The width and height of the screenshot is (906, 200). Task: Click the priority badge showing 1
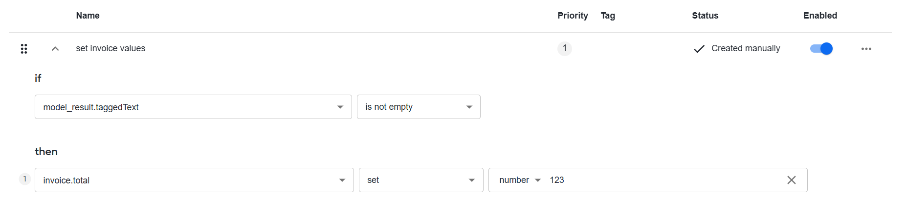(x=565, y=48)
